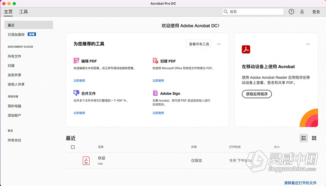Open 扫描 in the sidebar
Viewport: 326px width, 186px height.
[11, 66]
